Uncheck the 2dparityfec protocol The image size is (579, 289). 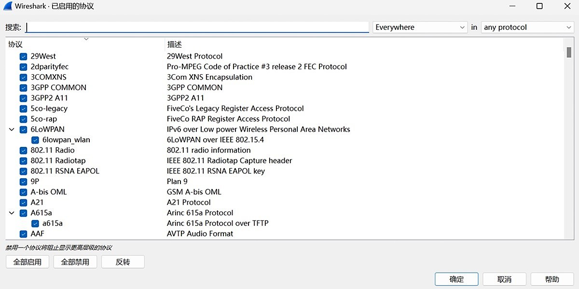[x=23, y=66]
